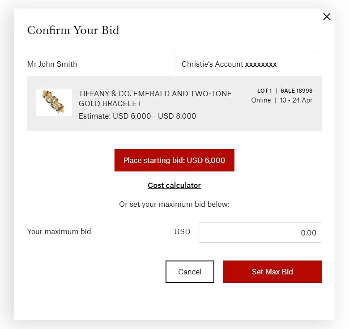Viewport: 349px width, 329px height.
Task: Focus the maximum bid amount field
Action: (x=260, y=233)
